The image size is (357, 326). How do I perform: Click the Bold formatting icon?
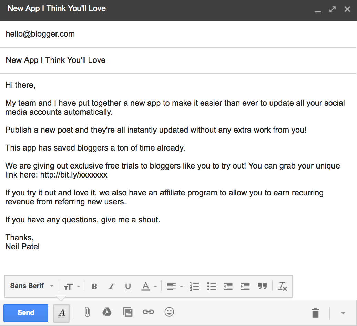coord(94,286)
